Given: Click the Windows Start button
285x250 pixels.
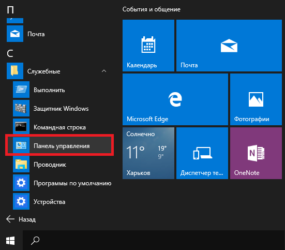Looking at the screenshot, I should pyautogui.click(x=10, y=241).
